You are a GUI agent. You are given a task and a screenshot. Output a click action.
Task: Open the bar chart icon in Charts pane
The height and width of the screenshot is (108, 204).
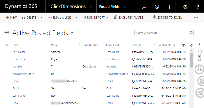point(199,69)
